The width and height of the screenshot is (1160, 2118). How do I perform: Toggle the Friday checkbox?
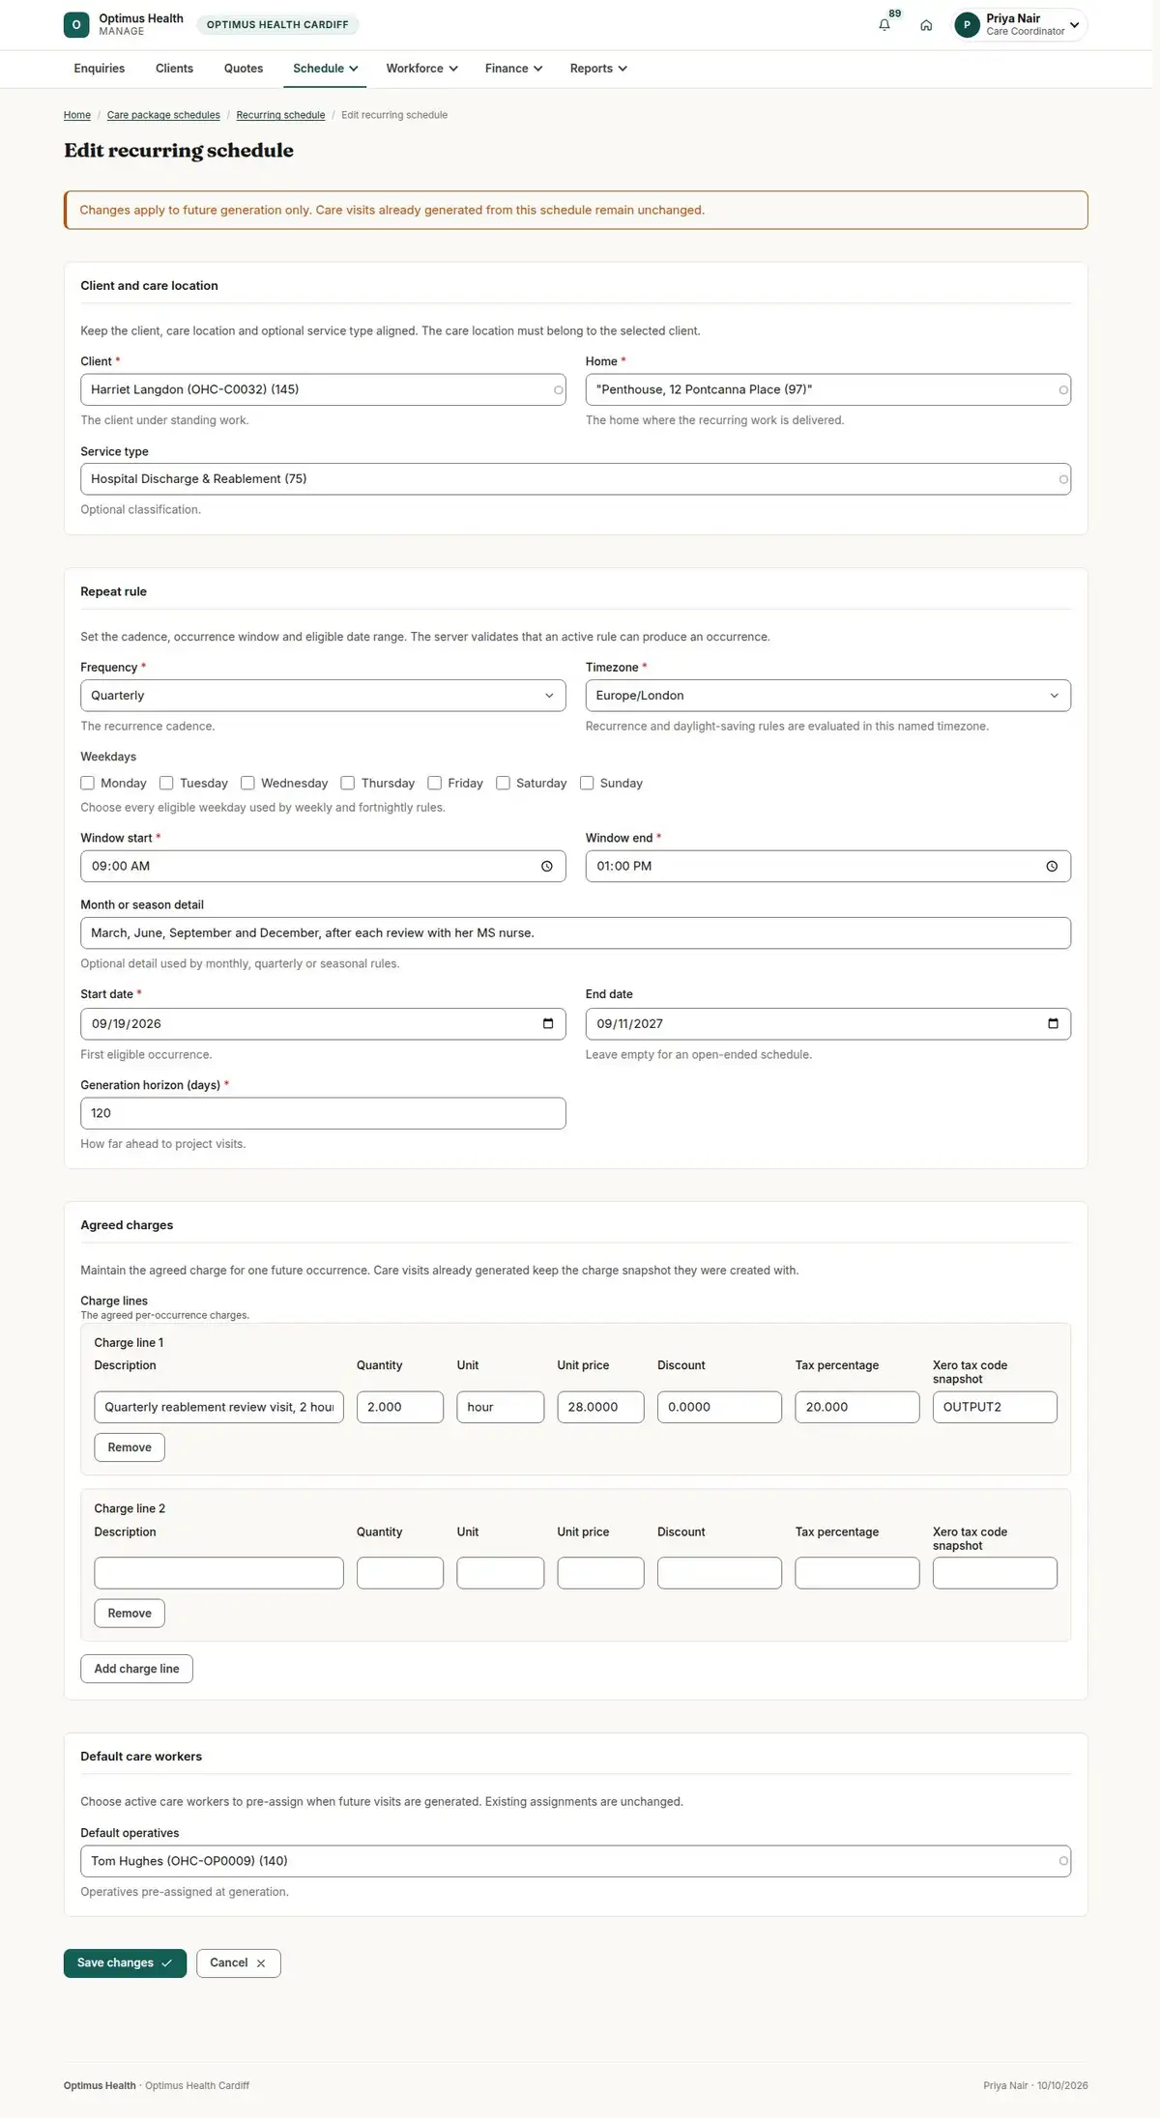435,783
